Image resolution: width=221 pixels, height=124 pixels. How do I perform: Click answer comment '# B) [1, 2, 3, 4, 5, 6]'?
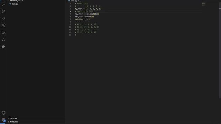pos(87,27)
